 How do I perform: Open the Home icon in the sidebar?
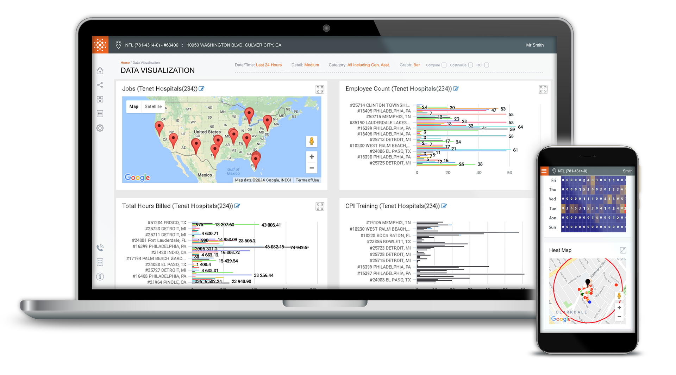[100, 70]
